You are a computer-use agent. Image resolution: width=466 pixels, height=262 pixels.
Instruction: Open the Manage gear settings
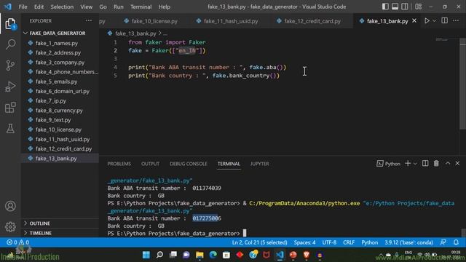click(x=10, y=226)
